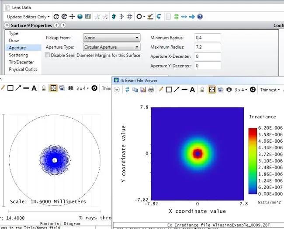Print the Beam File Viewer window
The width and height of the screenshot is (284, 229).
(x=151, y=89)
